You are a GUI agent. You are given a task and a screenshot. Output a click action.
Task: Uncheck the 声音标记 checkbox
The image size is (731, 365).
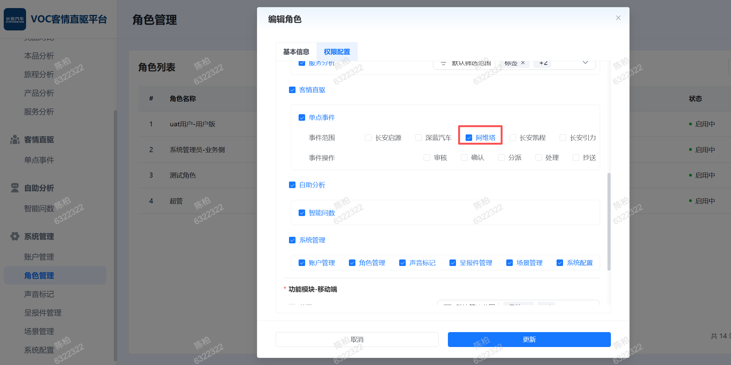pos(402,263)
